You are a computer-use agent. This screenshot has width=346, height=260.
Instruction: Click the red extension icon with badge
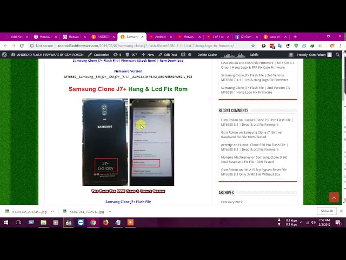(x=272, y=46)
